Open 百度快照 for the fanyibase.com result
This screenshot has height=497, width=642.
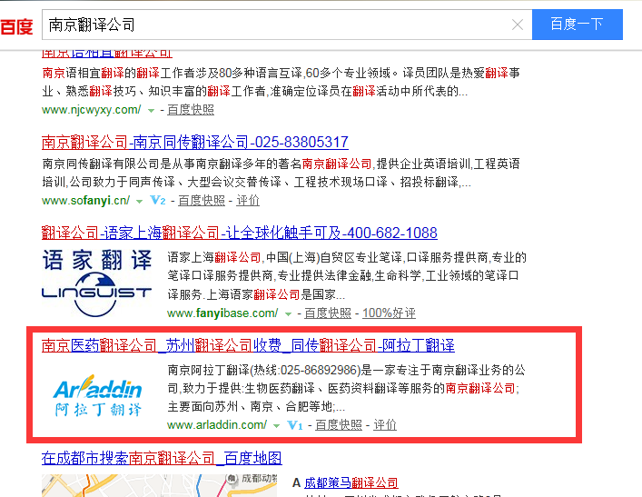point(328,313)
